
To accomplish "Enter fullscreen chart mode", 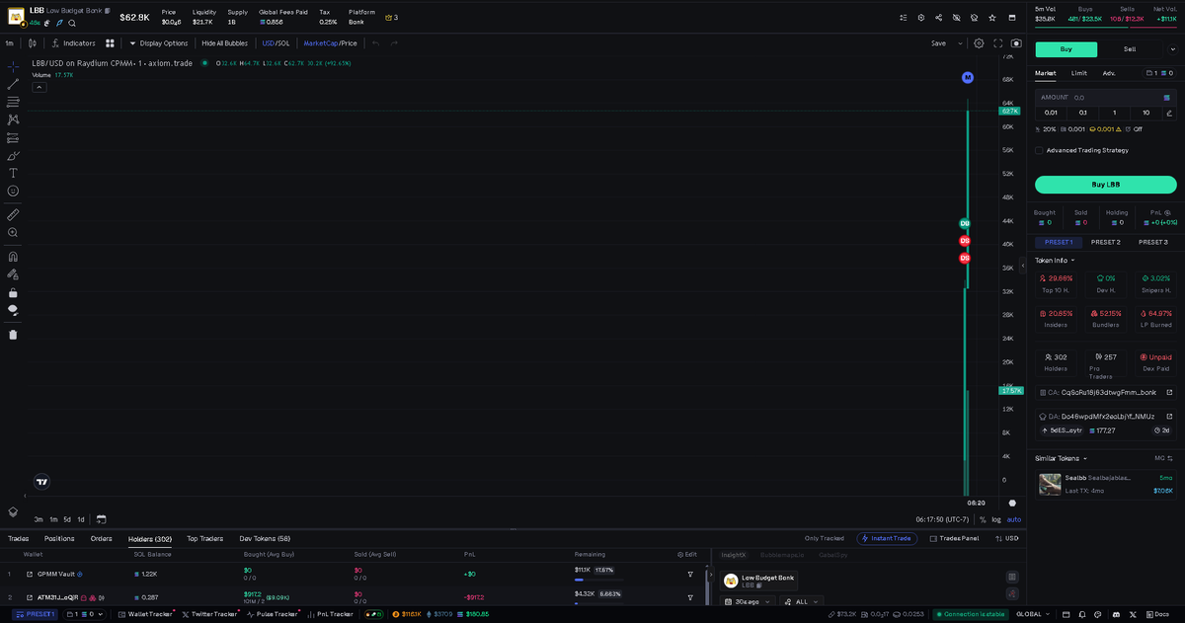I will (x=998, y=43).
